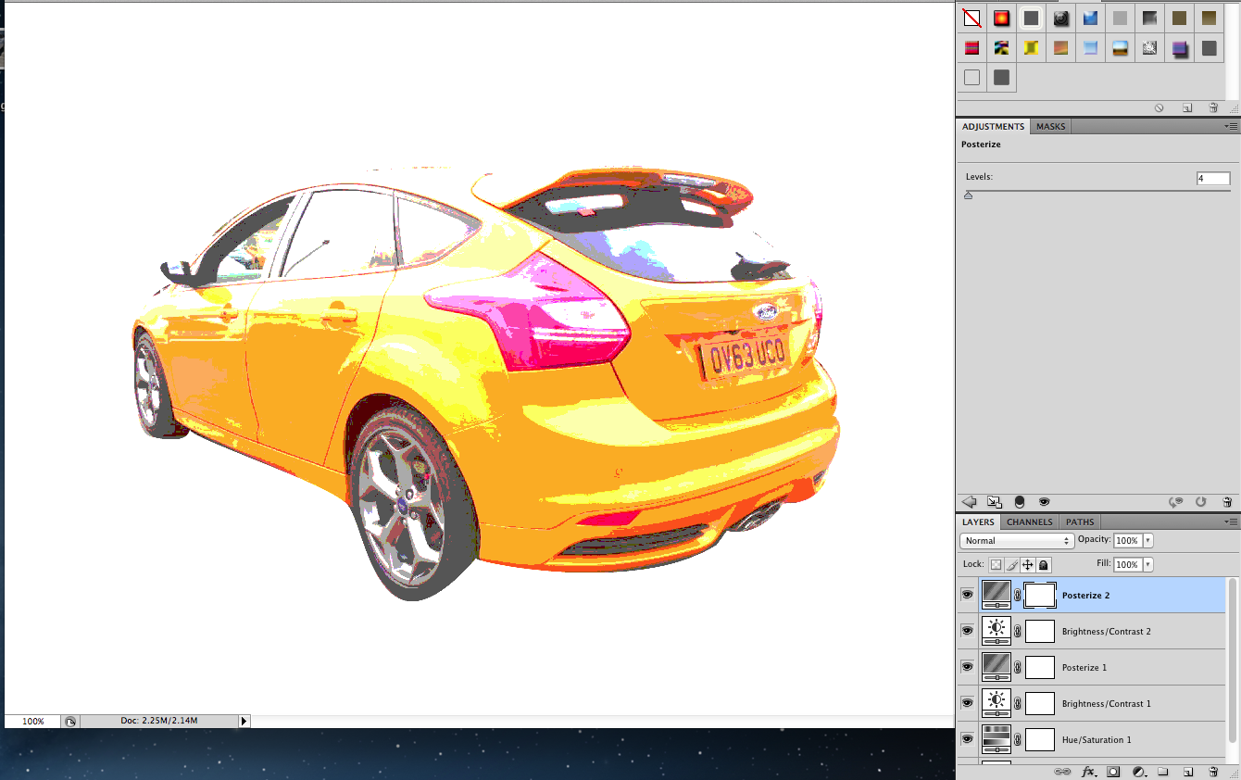Create a new adjustment layer icon
Image resolution: width=1241 pixels, height=780 pixels.
(1138, 771)
